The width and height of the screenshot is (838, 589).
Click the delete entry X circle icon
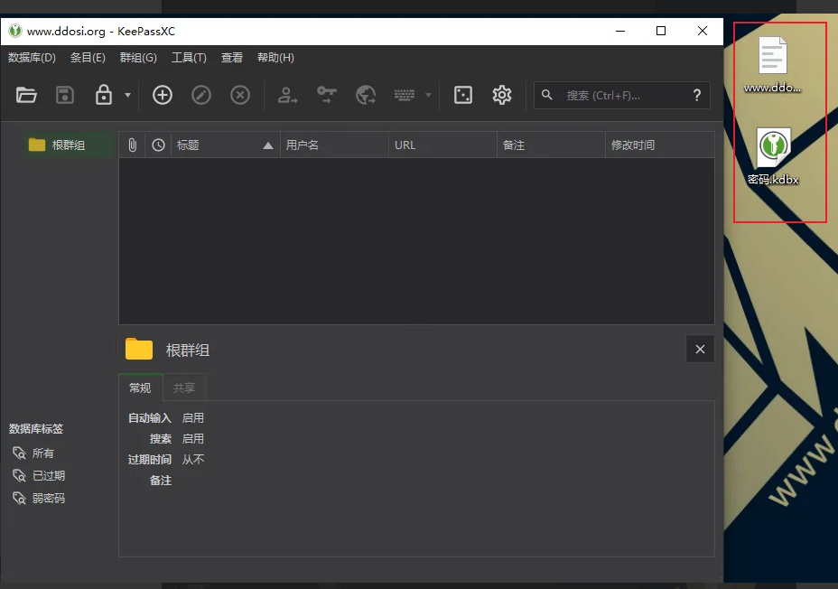240,95
